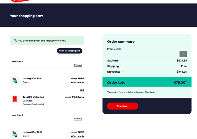Image resolution: width=197 pixels, height=139 pixels.
Task: Click 'moto g 5G - 2024' in New line 2
Action: tap(33, 132)
